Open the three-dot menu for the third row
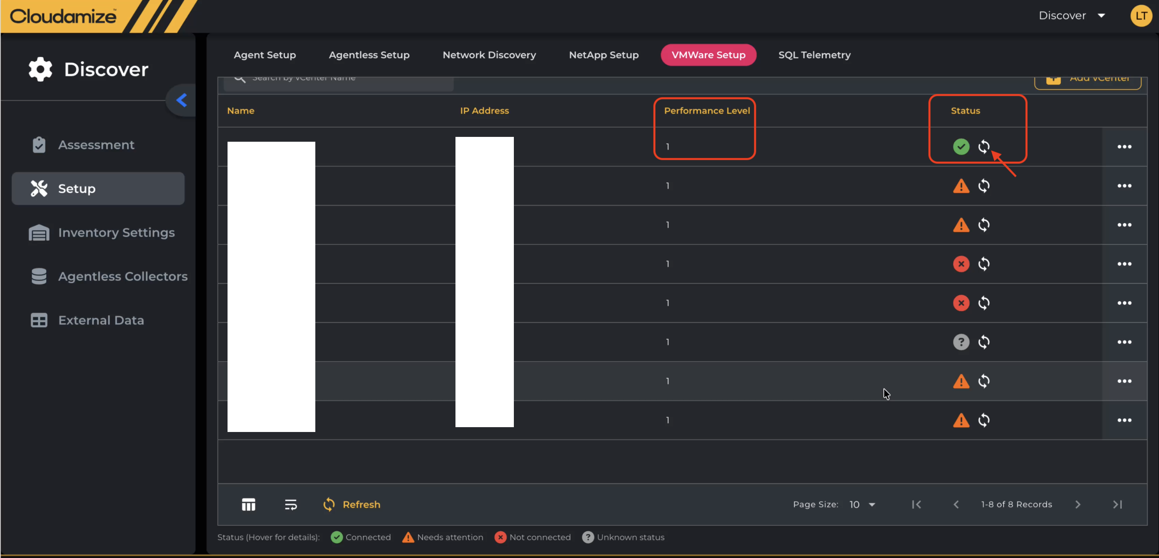 pyautogui.click(x=1124, y=225)
